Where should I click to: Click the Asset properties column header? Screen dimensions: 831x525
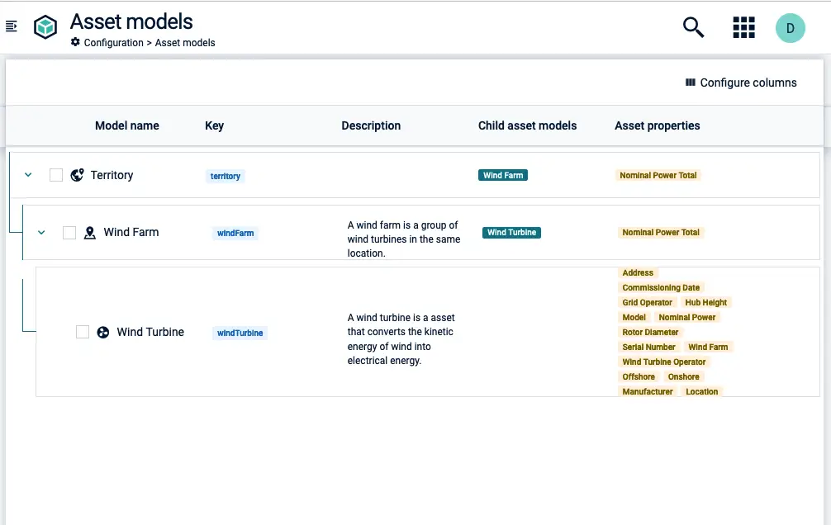[x=657, y=125]
